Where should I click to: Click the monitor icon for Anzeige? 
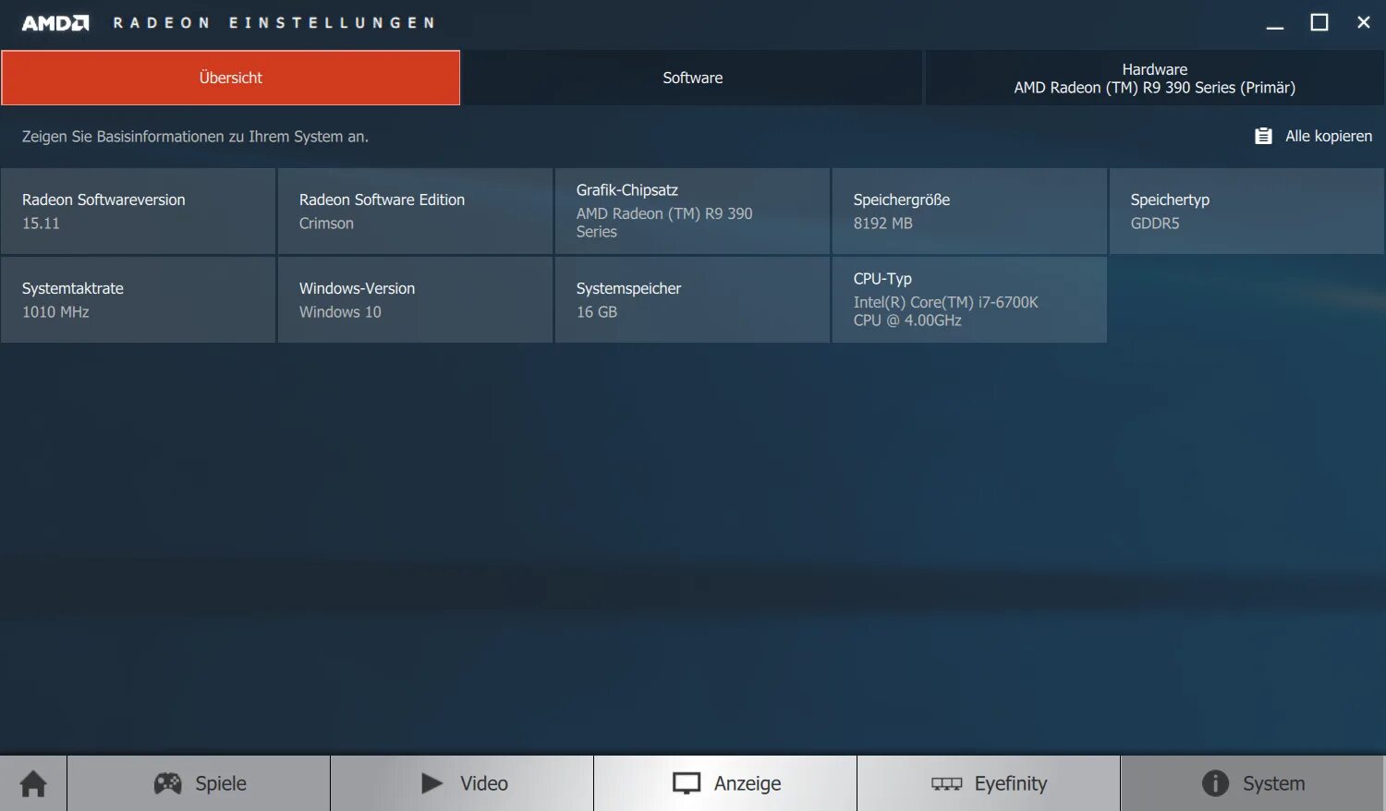click(687, 783)
